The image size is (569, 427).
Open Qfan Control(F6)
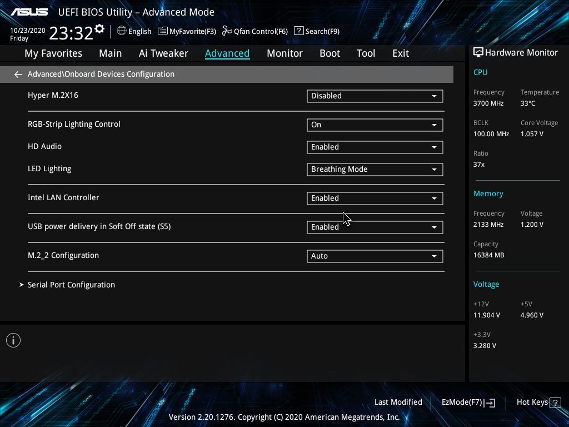pyautogui.click(x=254, y=31)
